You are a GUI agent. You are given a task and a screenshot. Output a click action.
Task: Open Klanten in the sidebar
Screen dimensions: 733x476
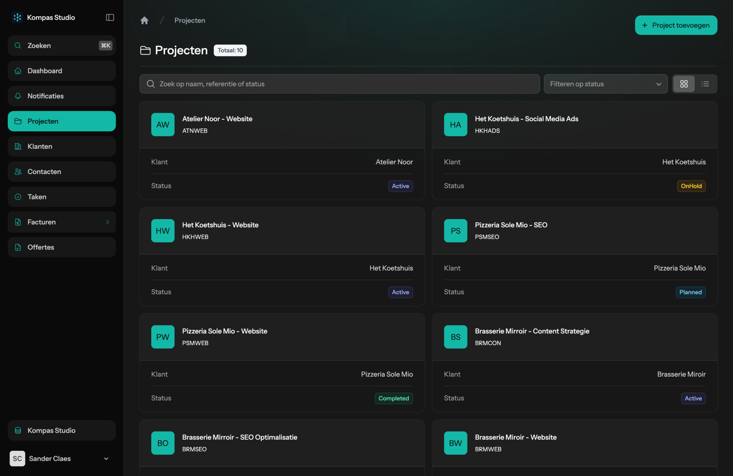pyautogui.click(x=62, y=147)
